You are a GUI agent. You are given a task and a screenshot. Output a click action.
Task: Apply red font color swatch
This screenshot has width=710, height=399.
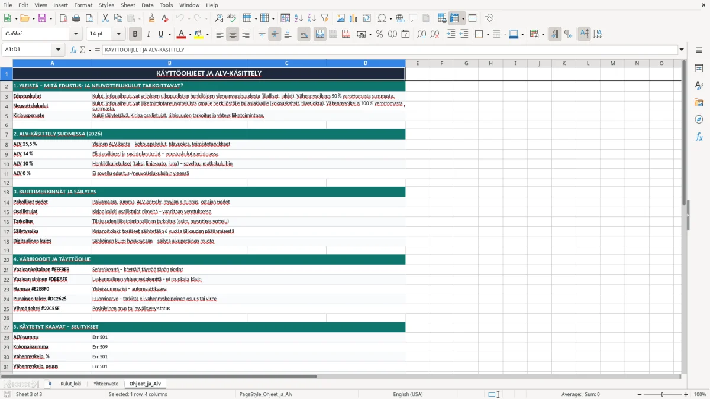182,34
